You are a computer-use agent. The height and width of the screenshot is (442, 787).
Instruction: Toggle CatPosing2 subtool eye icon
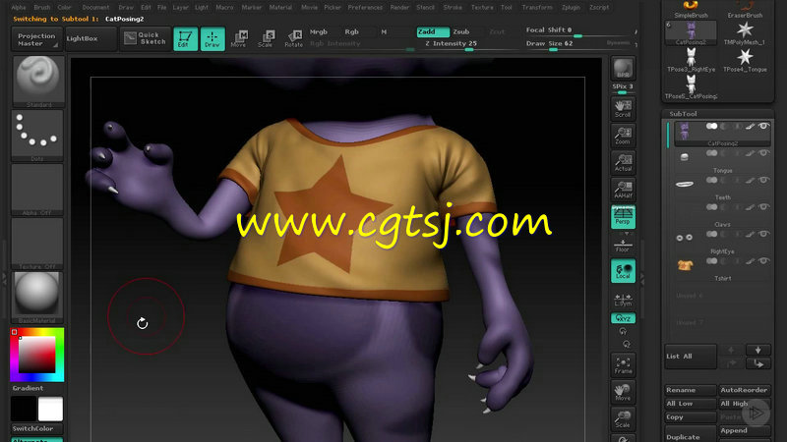[763, 127]
